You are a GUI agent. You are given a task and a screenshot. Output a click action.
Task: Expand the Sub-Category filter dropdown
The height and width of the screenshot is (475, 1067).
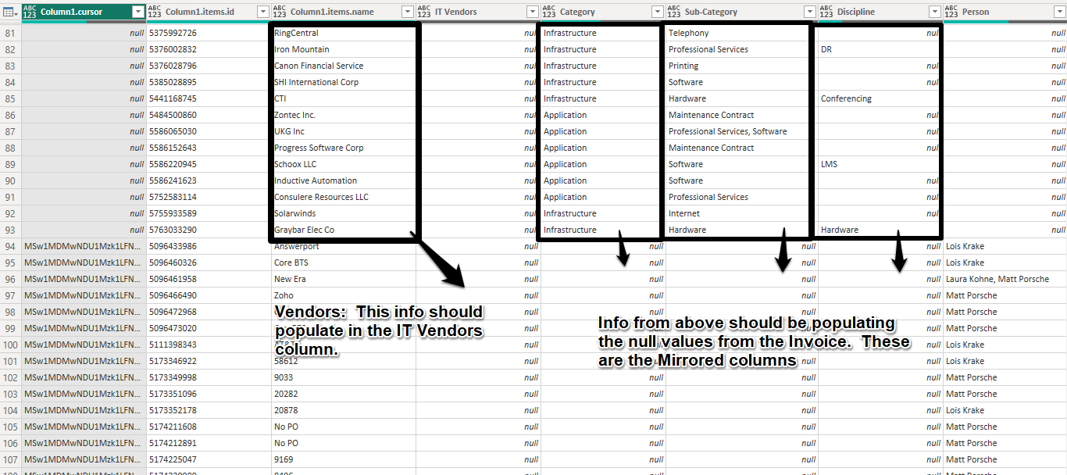[808, 11]
